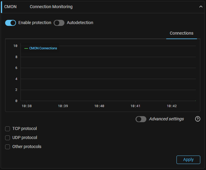Click the Advanced settings label text
206x170 pixels.
click(x=166, y=119)
